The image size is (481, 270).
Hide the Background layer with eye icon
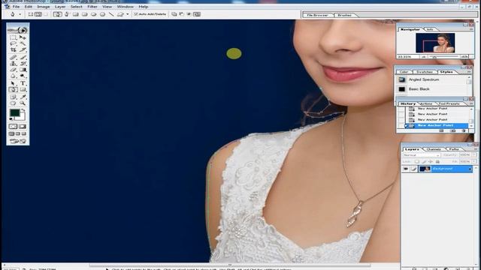click(406, 169)
